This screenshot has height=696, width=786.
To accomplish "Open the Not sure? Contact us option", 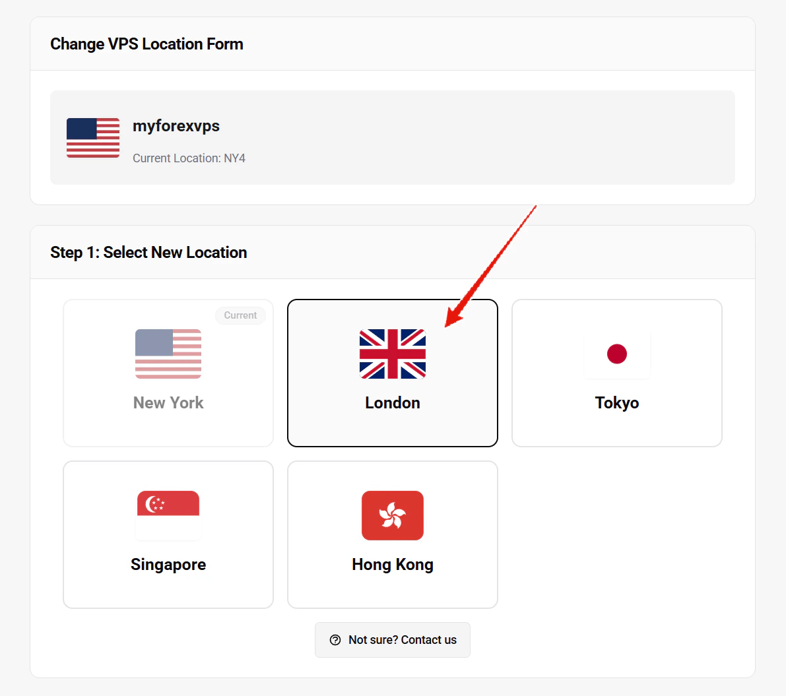I will (x=392, y=640).
